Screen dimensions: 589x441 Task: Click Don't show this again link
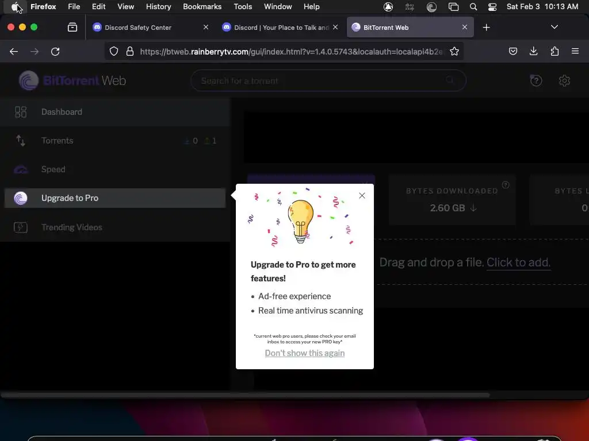[305, 353]
